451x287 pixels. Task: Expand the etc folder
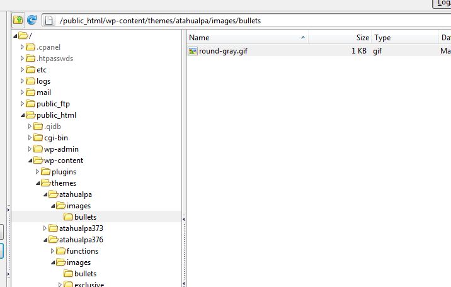[x=22, y=69]
